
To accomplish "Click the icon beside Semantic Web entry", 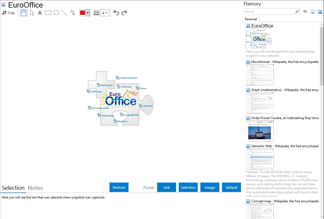I will tap(248, 146).
